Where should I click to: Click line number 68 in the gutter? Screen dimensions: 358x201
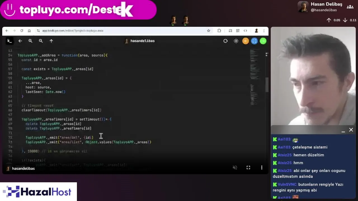10,119
